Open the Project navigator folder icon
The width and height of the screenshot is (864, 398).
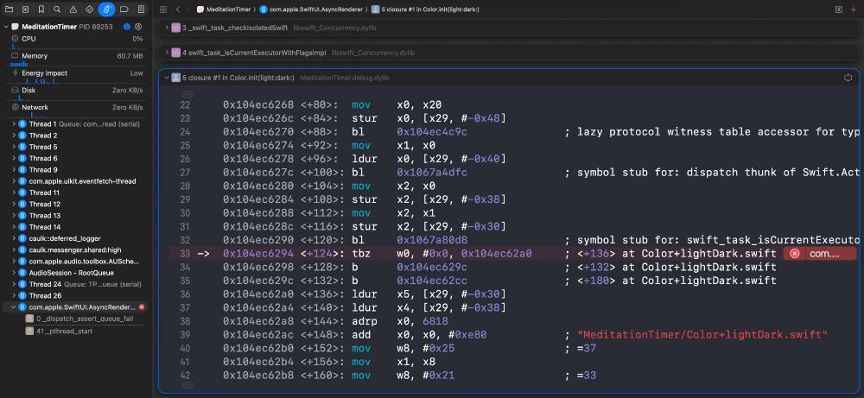click(x=9, y=9)
